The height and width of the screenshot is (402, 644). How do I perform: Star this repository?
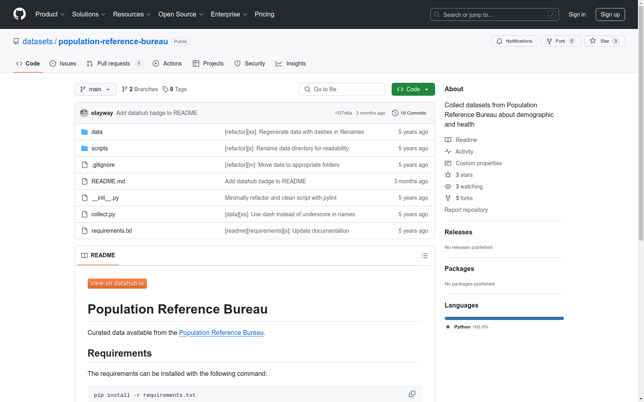point(605,41)
